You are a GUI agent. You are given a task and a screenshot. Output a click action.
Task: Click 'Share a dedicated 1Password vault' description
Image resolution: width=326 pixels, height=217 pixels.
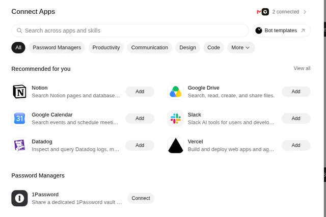coord(77,202)
